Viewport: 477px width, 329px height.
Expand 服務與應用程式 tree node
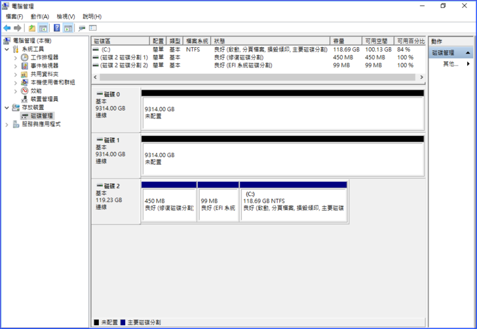7,124
